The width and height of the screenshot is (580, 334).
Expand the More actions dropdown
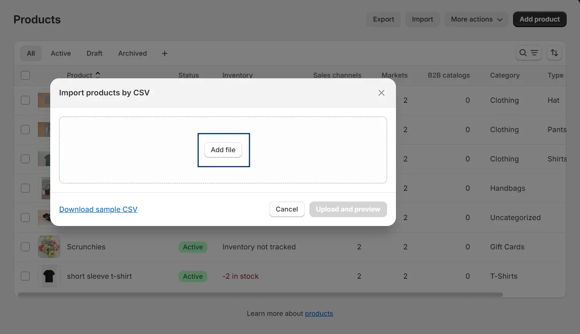tap(477, 19)
